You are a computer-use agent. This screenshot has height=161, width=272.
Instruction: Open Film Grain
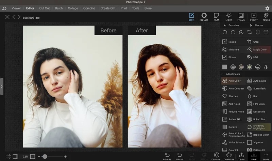coord(256,104)
